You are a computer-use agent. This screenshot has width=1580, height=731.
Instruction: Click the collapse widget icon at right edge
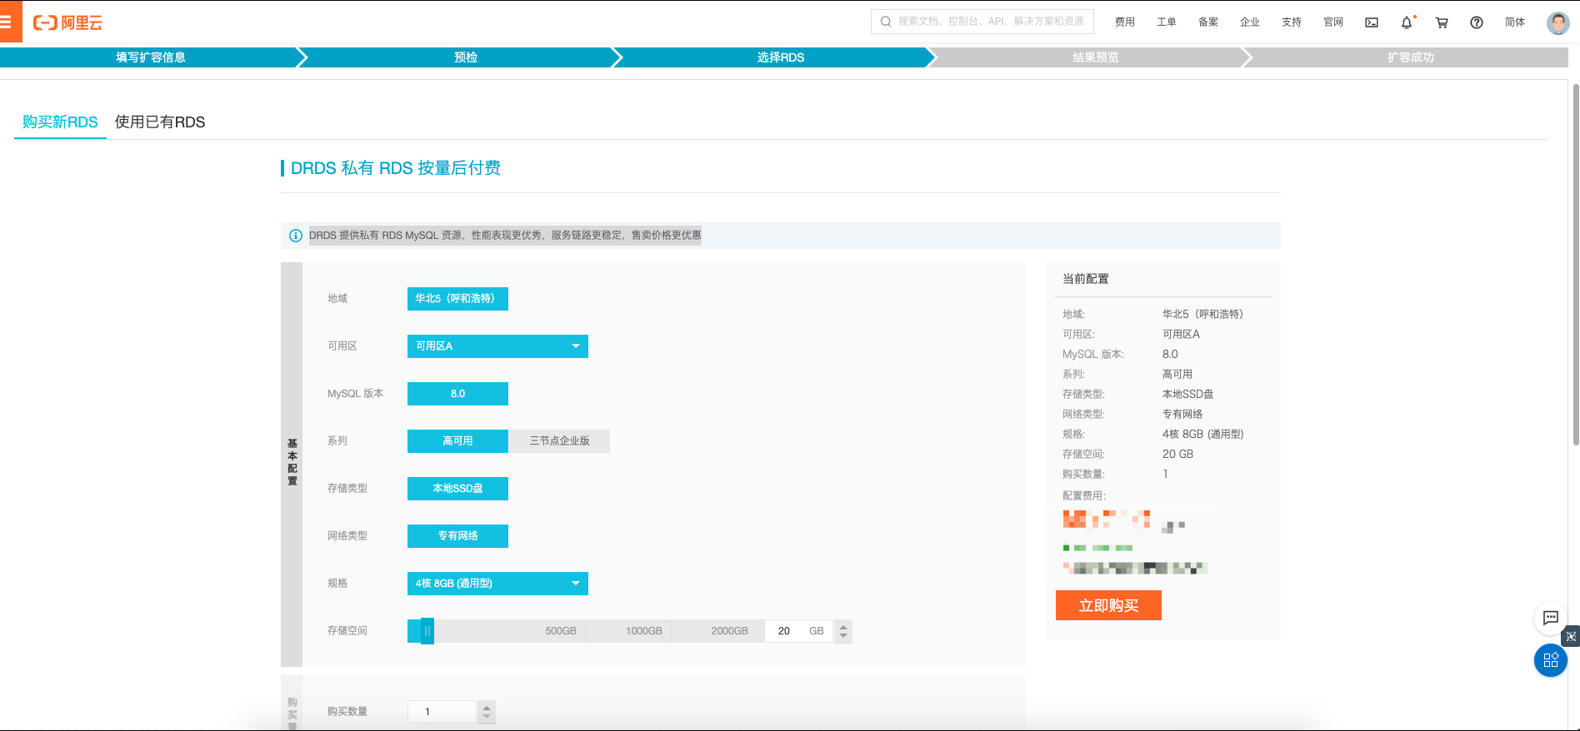1571,636
